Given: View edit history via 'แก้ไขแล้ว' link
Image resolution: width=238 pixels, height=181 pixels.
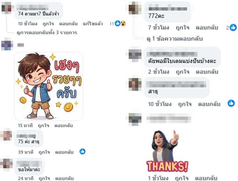Looking at the screenshot, I should [x=93, y=24].
